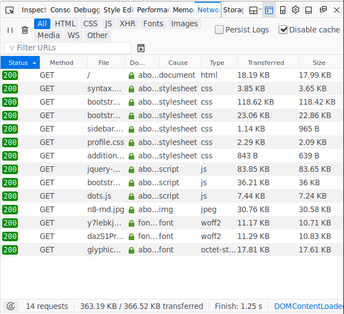Click lock icon on n8-rnd.jpg row

[x=131, y=210]
